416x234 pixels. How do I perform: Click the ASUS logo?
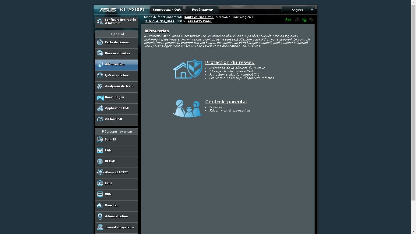click(x=108, y=10)
